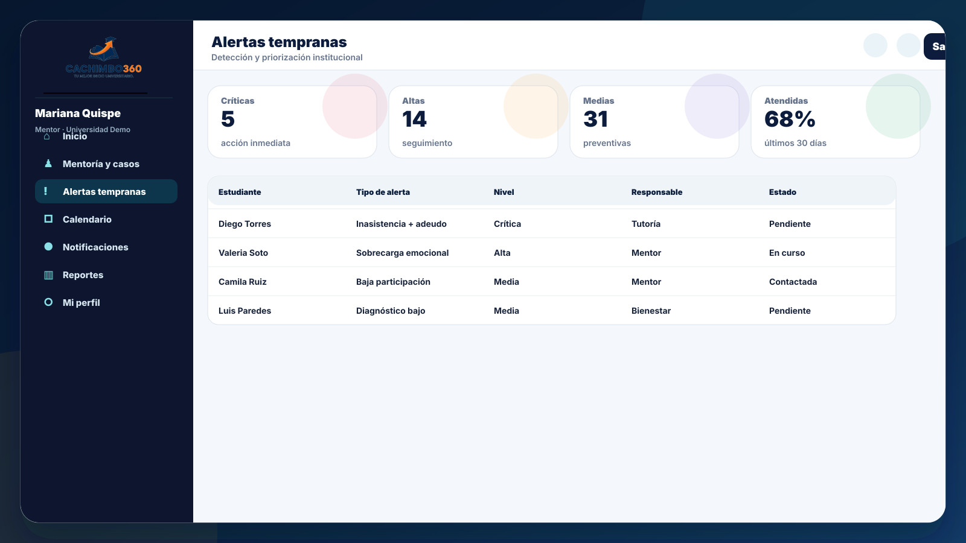Go to Mentoría y casos
The image size is (966, 543).
106,164
